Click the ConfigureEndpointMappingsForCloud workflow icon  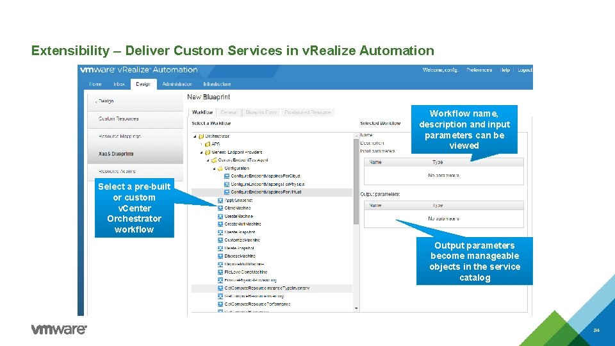click(227, 176)
